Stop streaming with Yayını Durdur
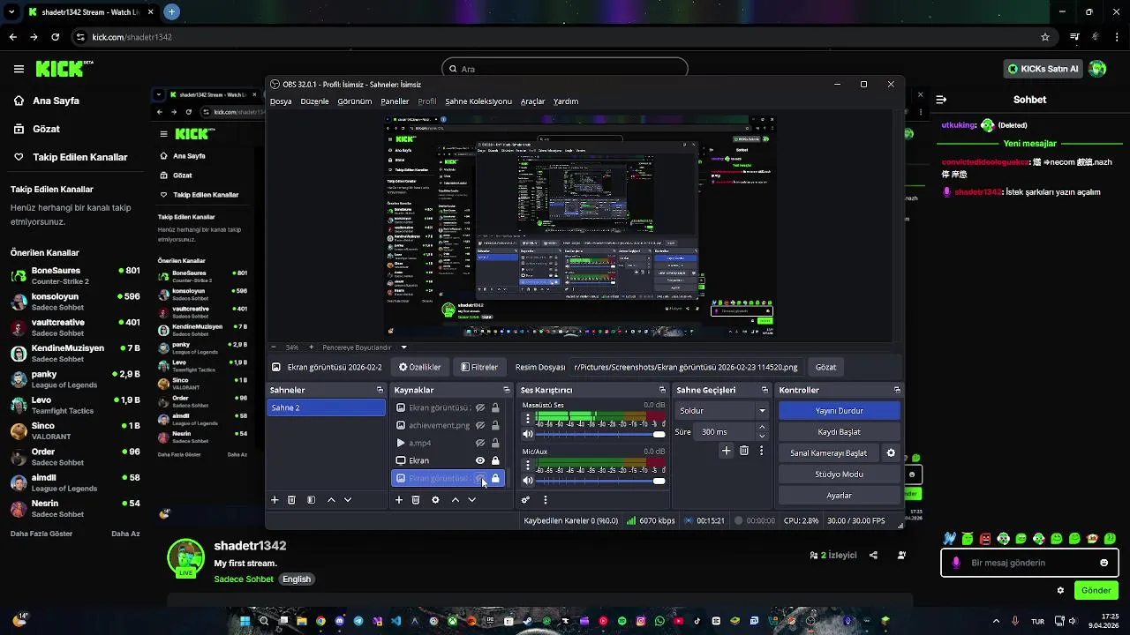This screenshot has width=1130, height=635. point(839,411)
